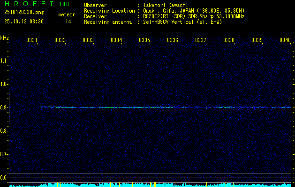Click the kHz axis unit label
This screenshot has height=187, width=295.
click(x=4, y=38)
